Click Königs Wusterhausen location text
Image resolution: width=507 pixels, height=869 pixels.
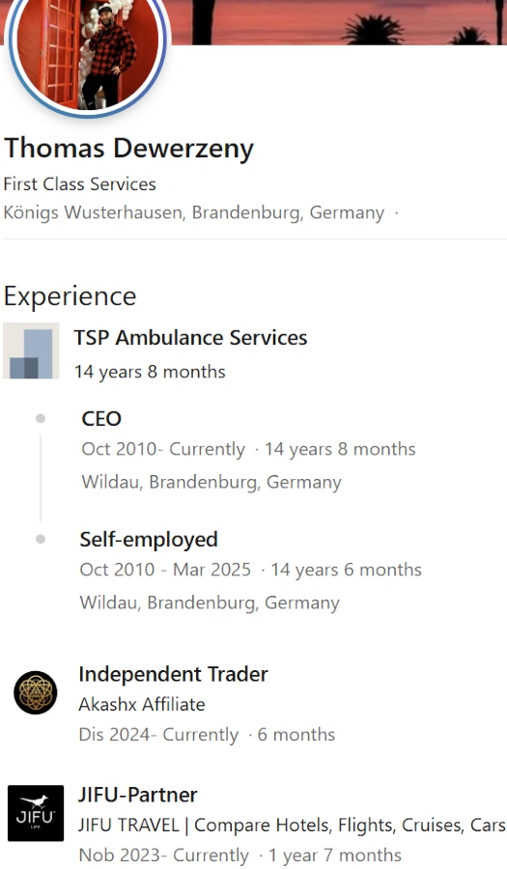pyautogui.click(x=194, y=212)
